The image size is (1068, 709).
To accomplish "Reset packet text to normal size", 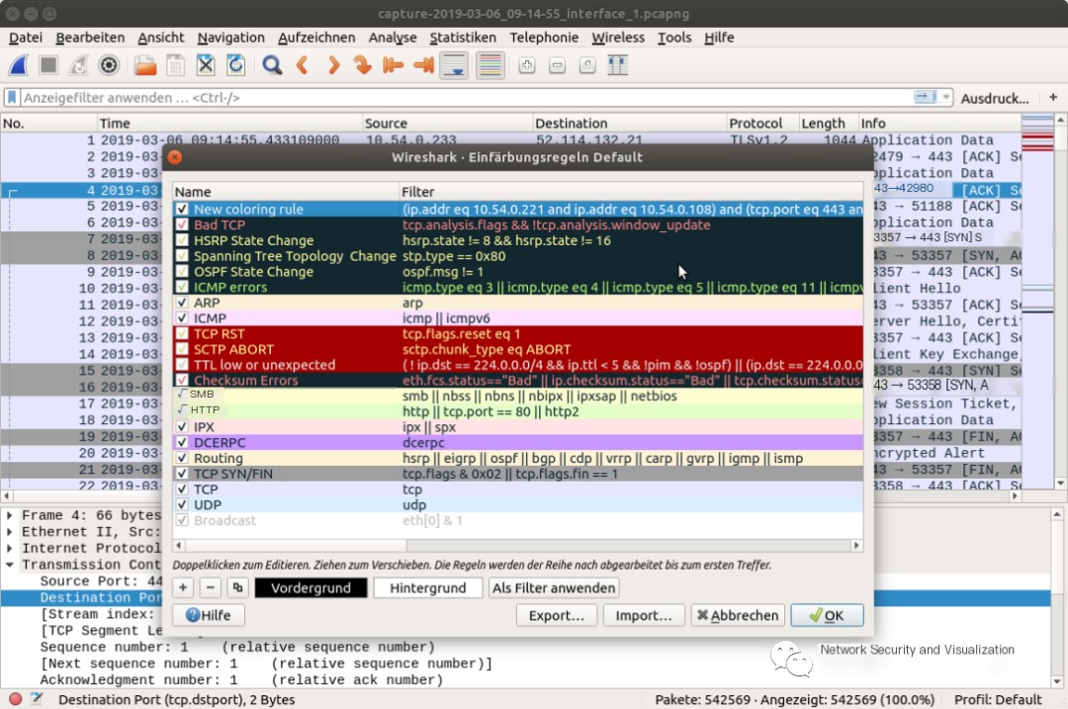I will click(587, 65).
